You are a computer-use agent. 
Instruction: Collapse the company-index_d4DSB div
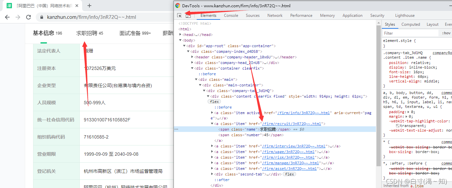[x=188, y=51]
